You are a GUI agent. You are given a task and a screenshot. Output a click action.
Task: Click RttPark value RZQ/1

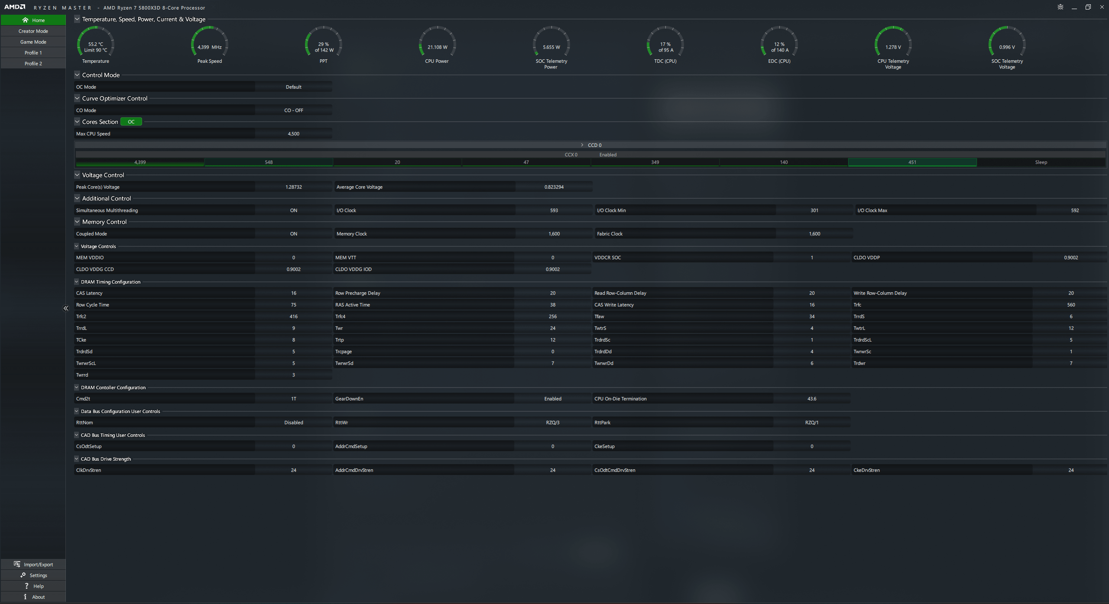812,423
